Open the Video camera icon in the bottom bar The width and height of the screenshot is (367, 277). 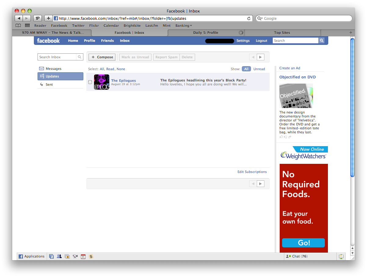pyautogui.click(x=75, y=257)
